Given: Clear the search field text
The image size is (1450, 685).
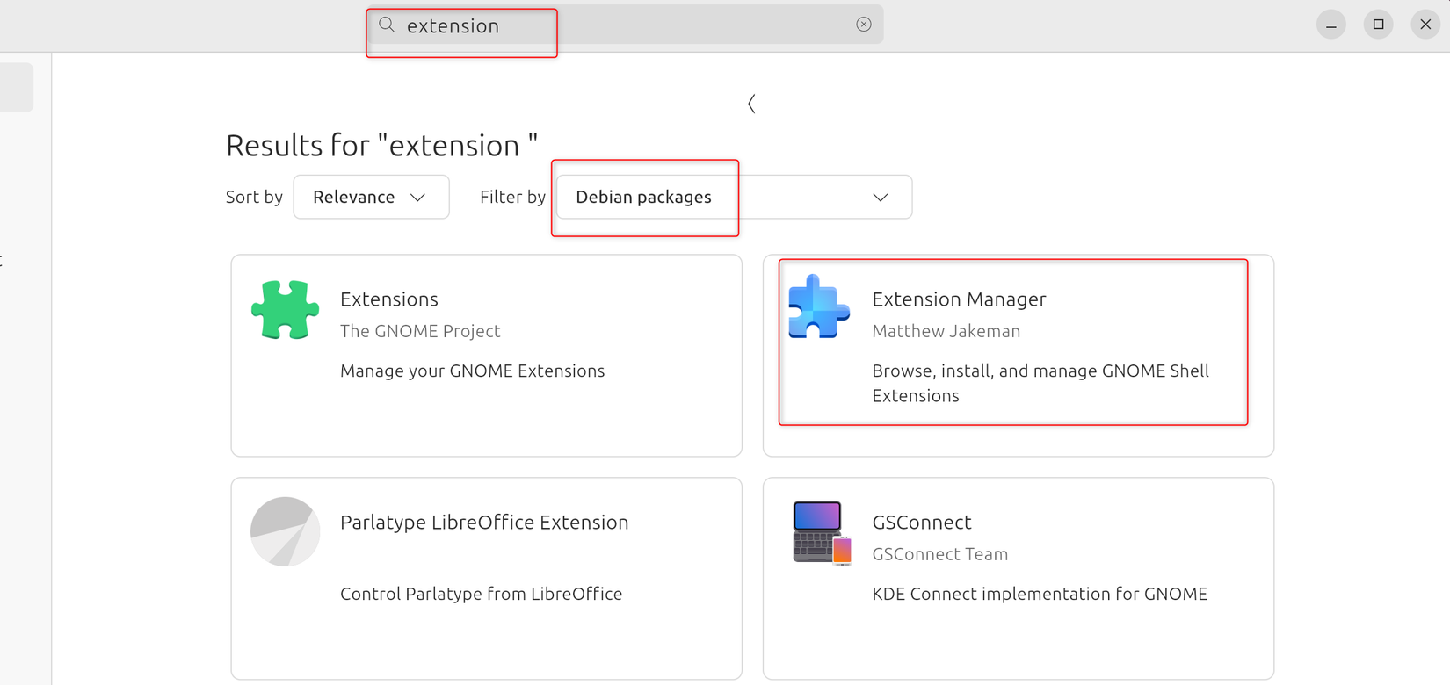Looking at the screenshot, I should tap(864, 25).
